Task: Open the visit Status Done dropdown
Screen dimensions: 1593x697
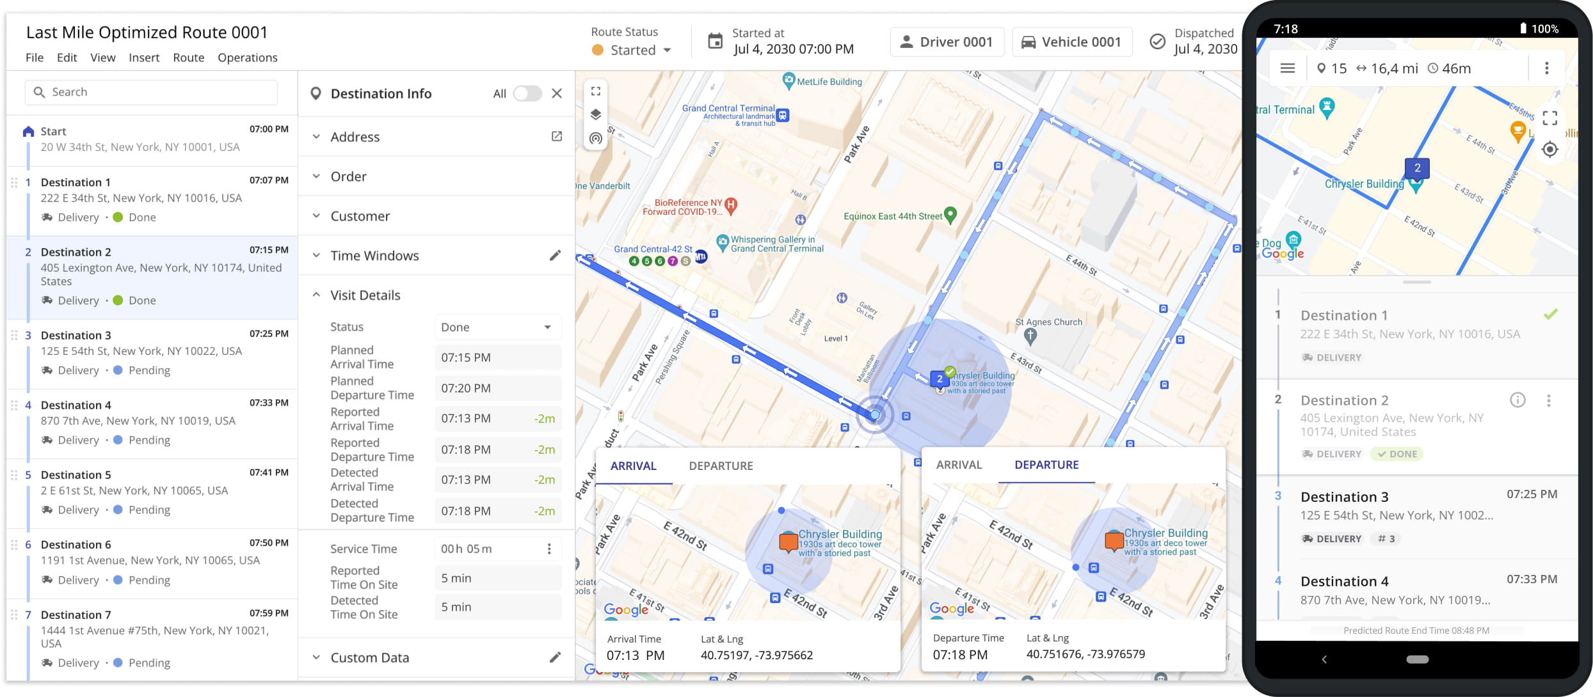Action: click(x=497, y=327)
